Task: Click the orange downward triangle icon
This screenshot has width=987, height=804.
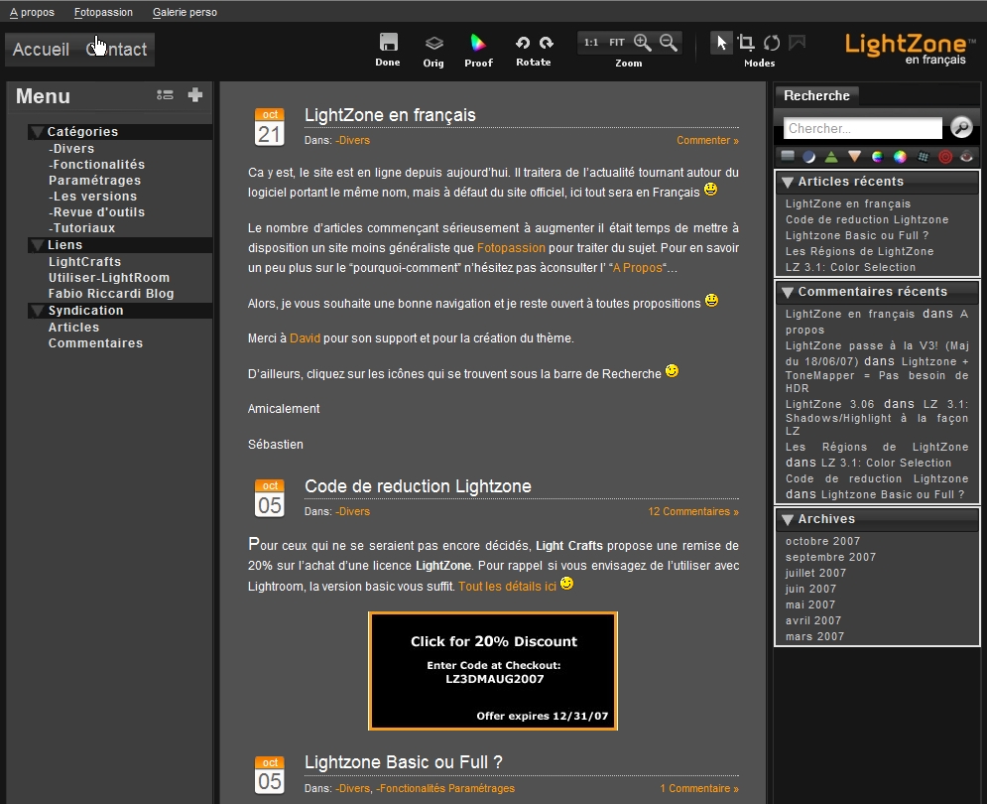Action: [x=854, y=157]
